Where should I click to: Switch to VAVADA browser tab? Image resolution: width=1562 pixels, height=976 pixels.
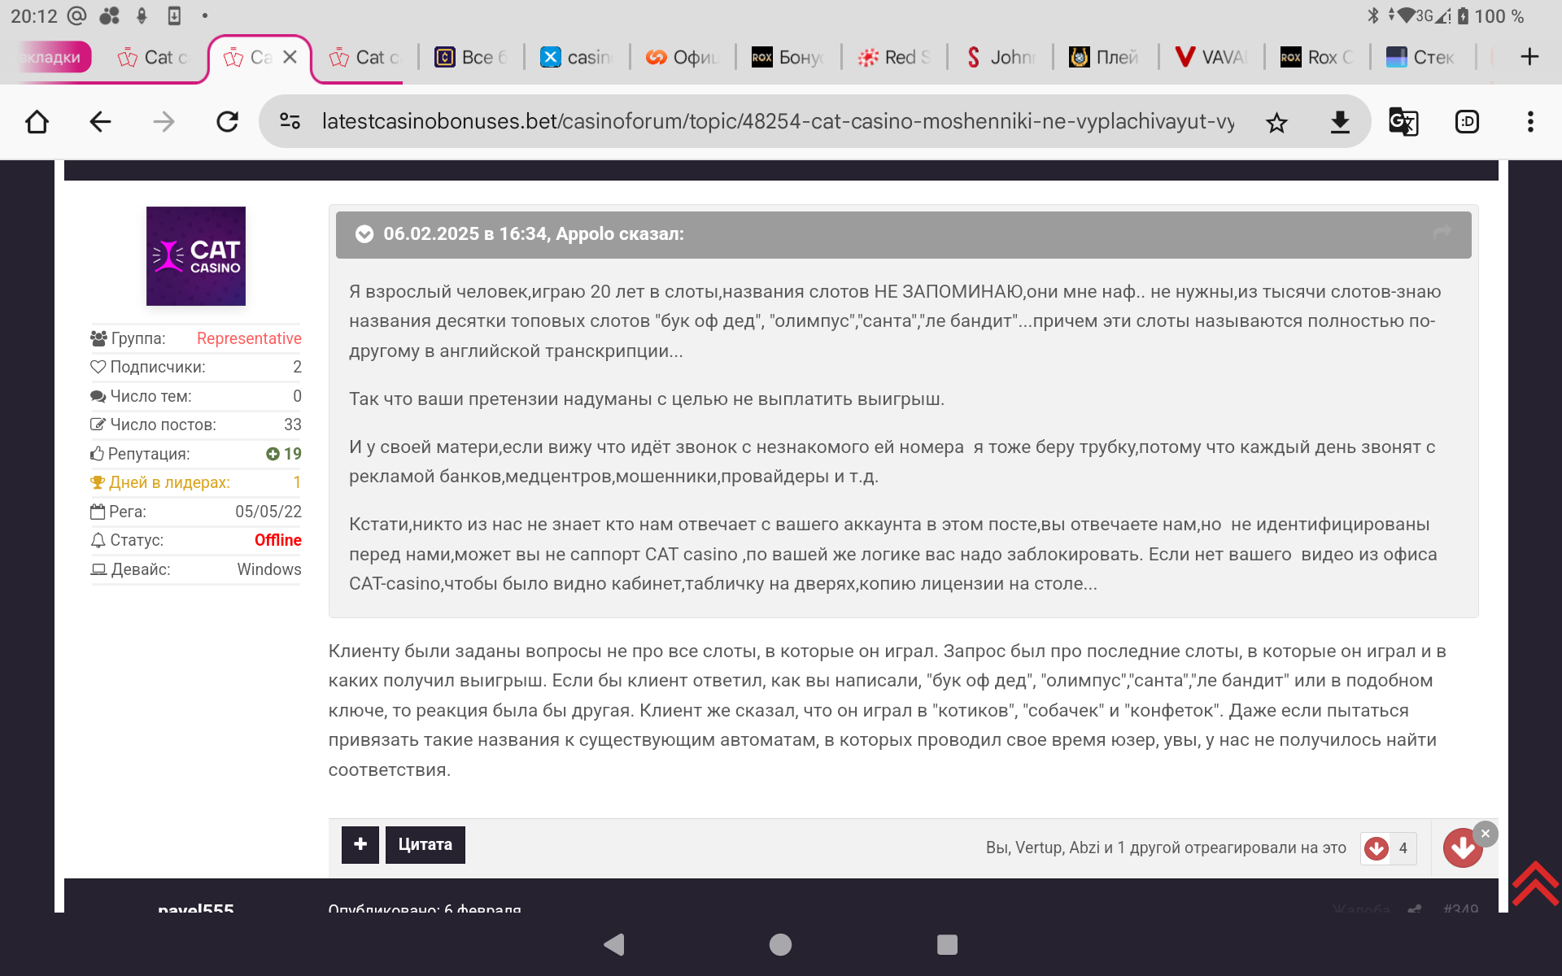point(1211,58)
